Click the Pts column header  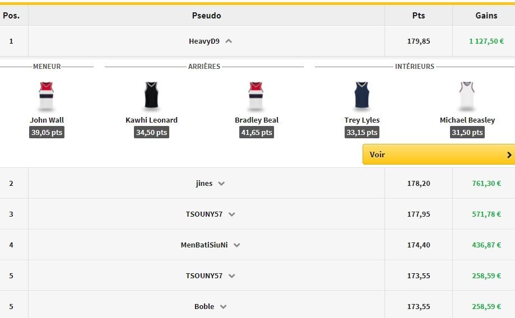coord(419,16)
